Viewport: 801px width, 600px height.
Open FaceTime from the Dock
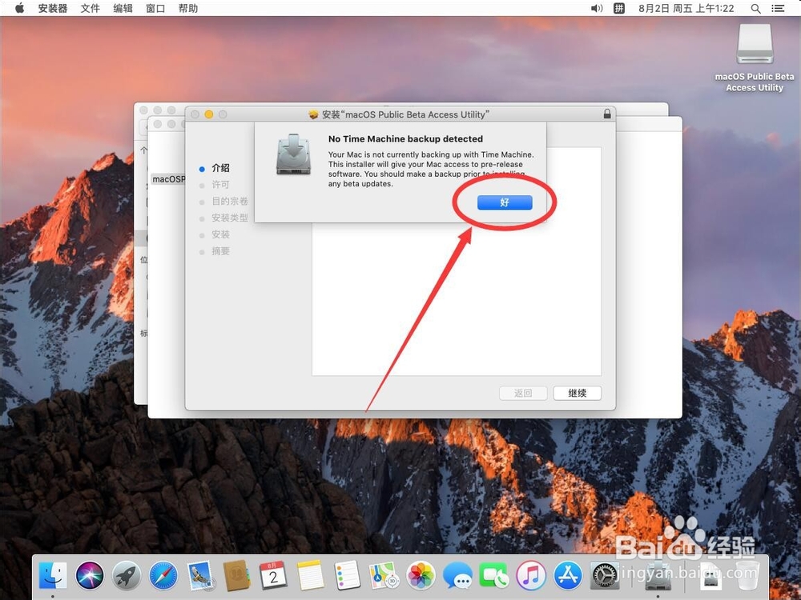point(493,575)
